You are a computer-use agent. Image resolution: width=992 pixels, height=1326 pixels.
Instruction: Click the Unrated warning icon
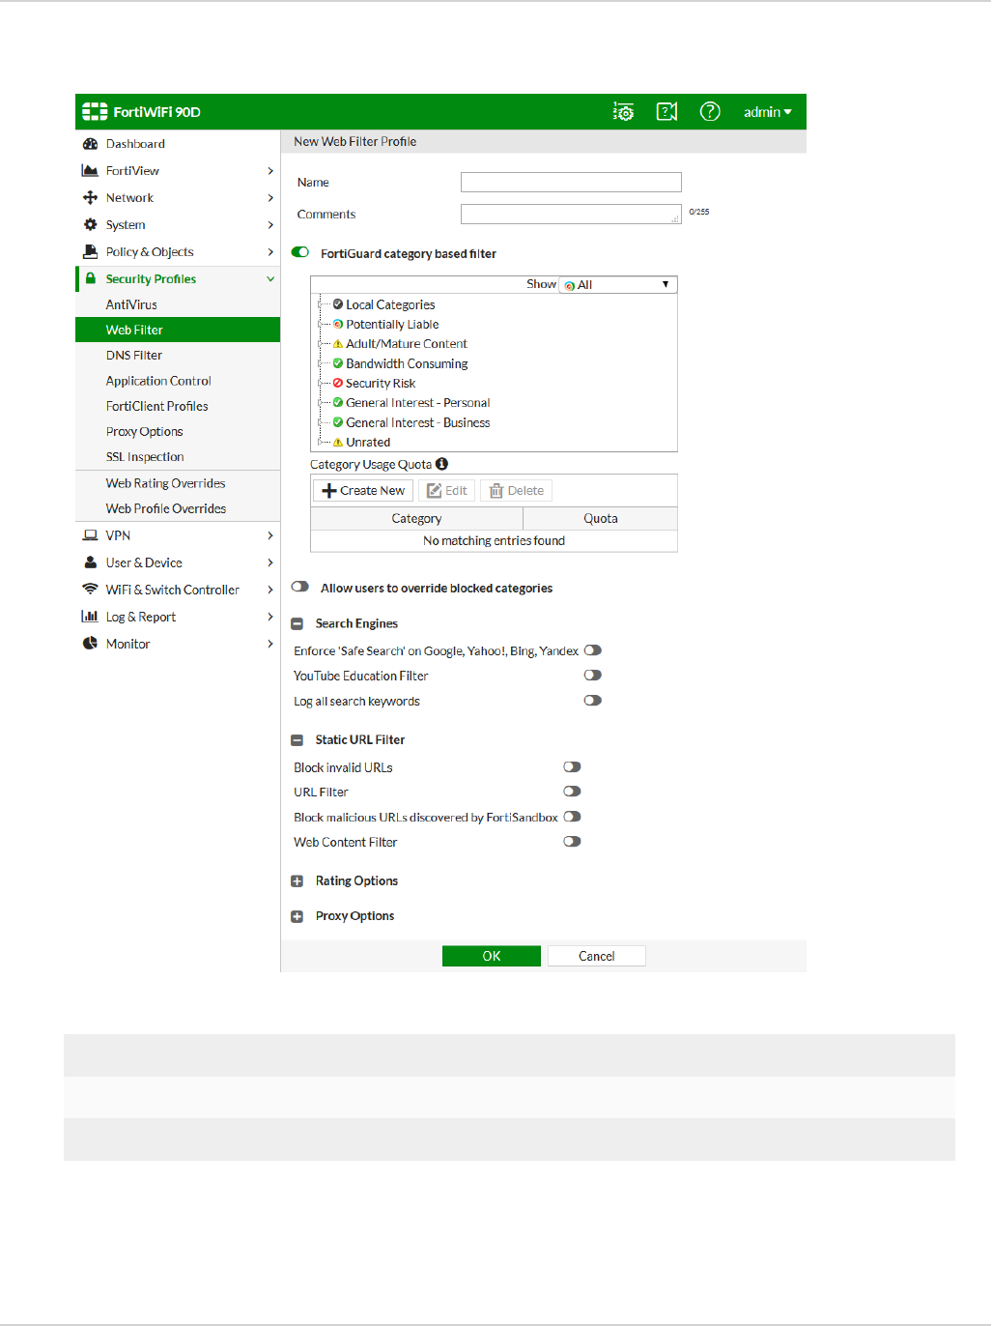(x=338, y=443)
